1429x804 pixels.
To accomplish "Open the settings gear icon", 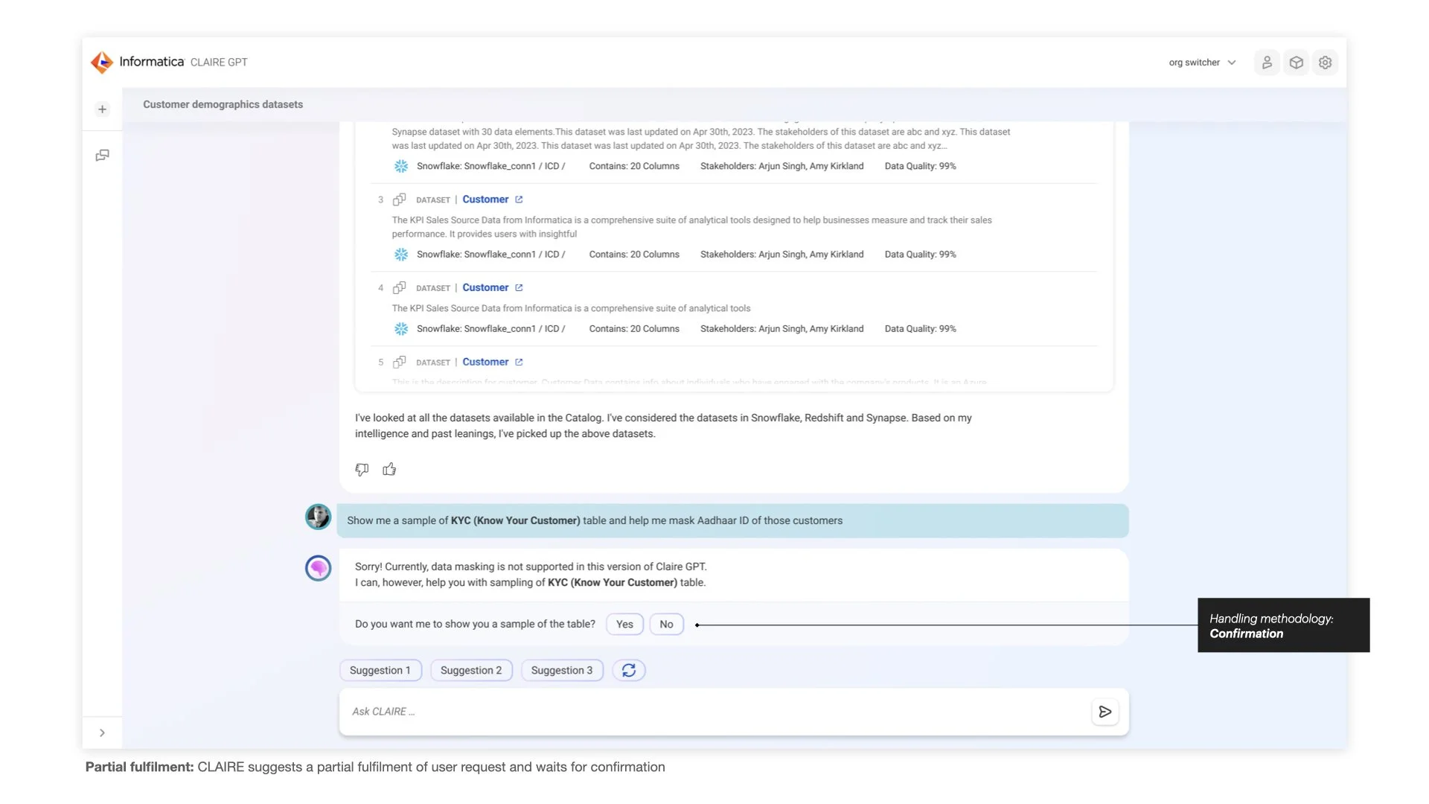I will tap(1326, 63).
